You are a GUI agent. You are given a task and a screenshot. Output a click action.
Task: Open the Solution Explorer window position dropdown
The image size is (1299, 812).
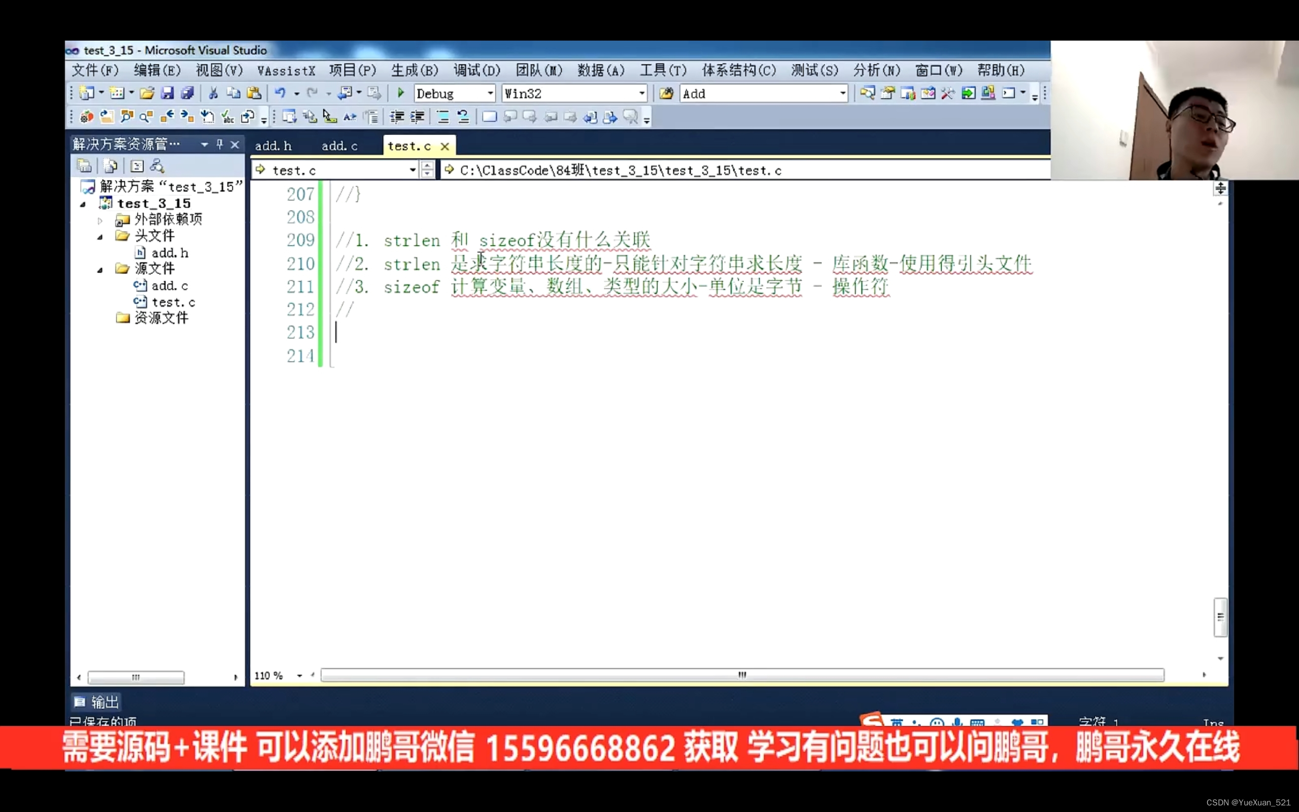204,145
